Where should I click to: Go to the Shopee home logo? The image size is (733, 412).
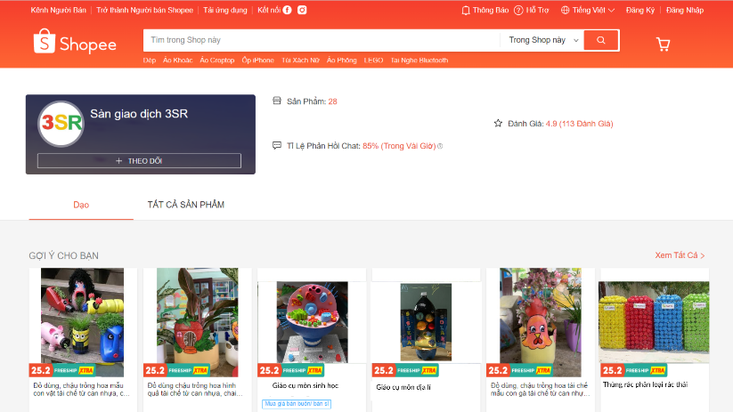[75, 42]
